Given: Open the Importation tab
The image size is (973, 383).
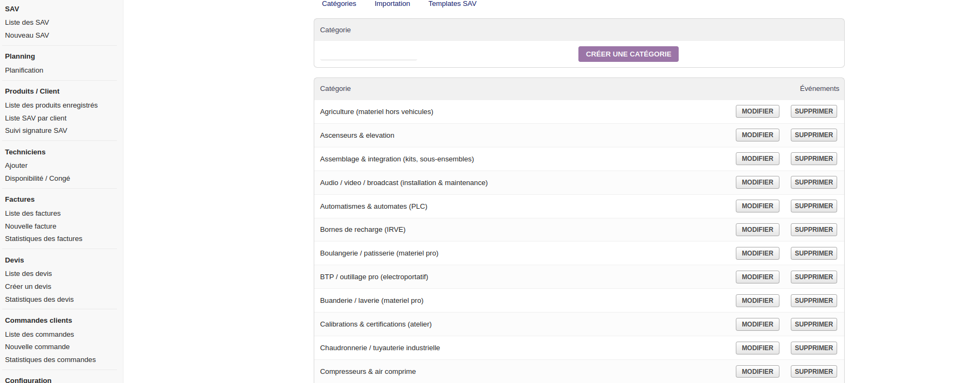Looking at the screenshot, I should click(392, 4).
